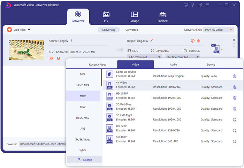Open settings gear for 4K Video
This screenshot has width=244, height=168.
pyautogui.click(x=235, y=87)
